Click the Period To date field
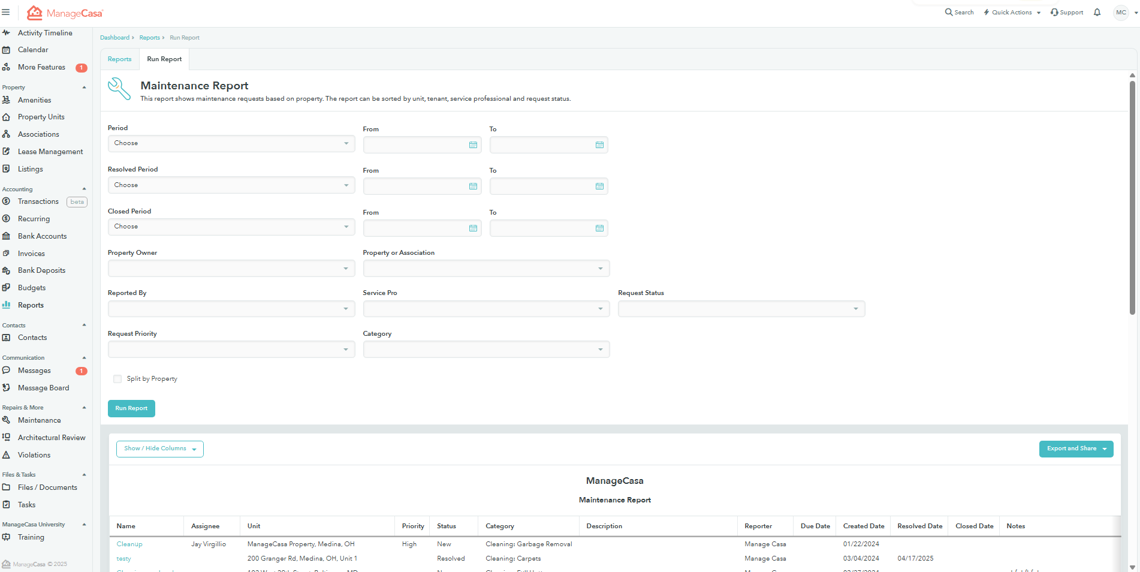 [x=548, y=145]
